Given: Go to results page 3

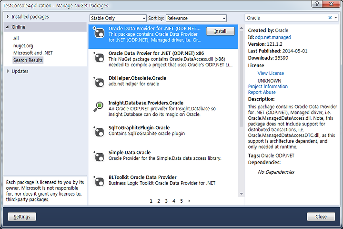Looking at the screenshot, I should pos(166,201).
